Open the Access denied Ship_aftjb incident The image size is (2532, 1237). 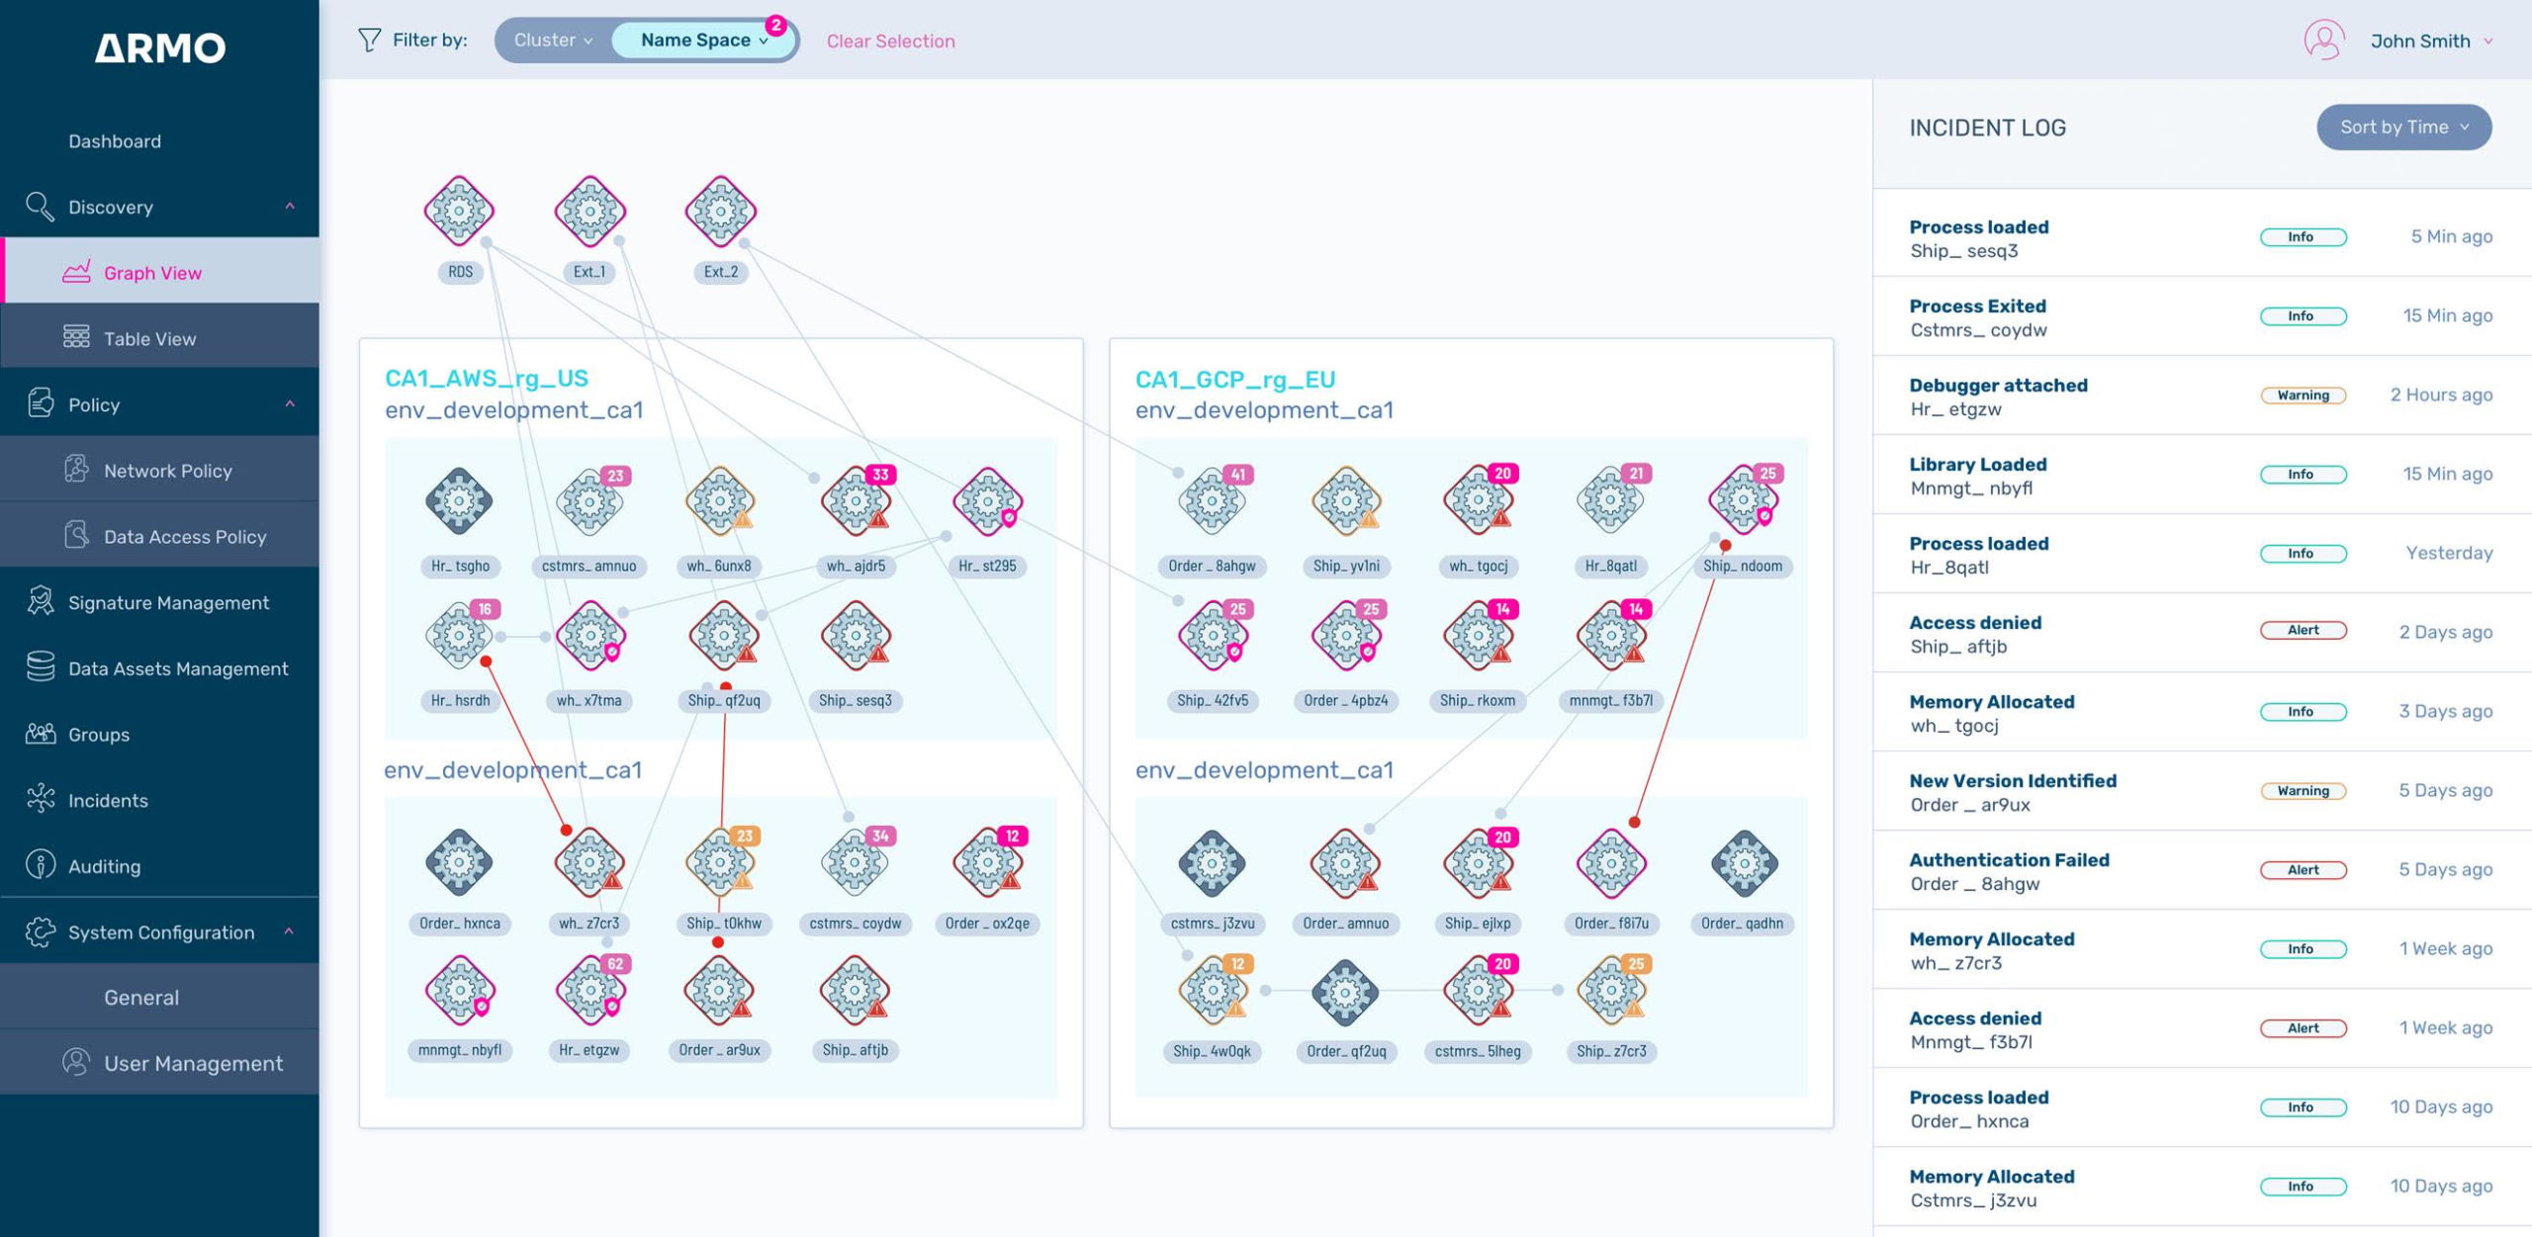coord(2202,633)
